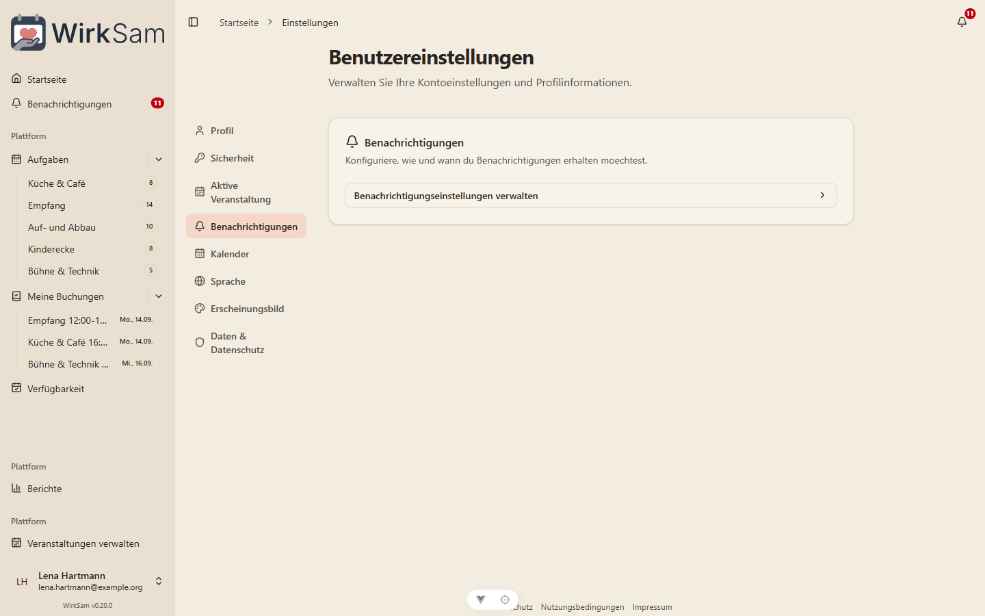Screen dimensions: 985x616
Task: Open Veranstaltungen verwalten
Action: point(88,543)
